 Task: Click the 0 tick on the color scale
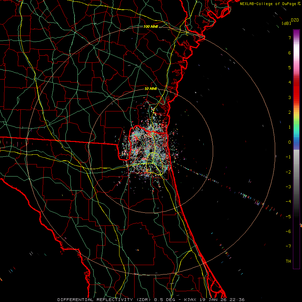[290, 142]
